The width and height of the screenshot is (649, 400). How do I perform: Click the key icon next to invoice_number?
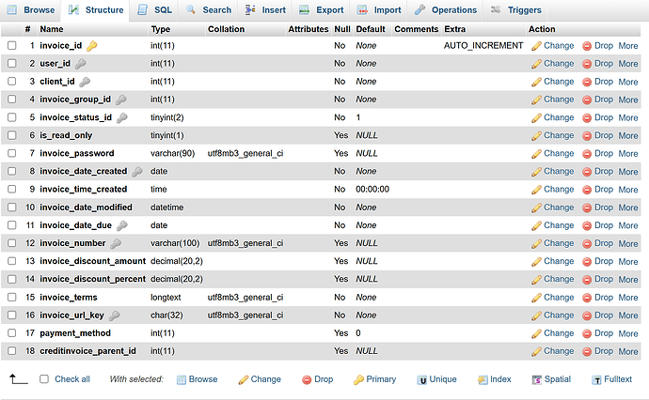(115, 243)
